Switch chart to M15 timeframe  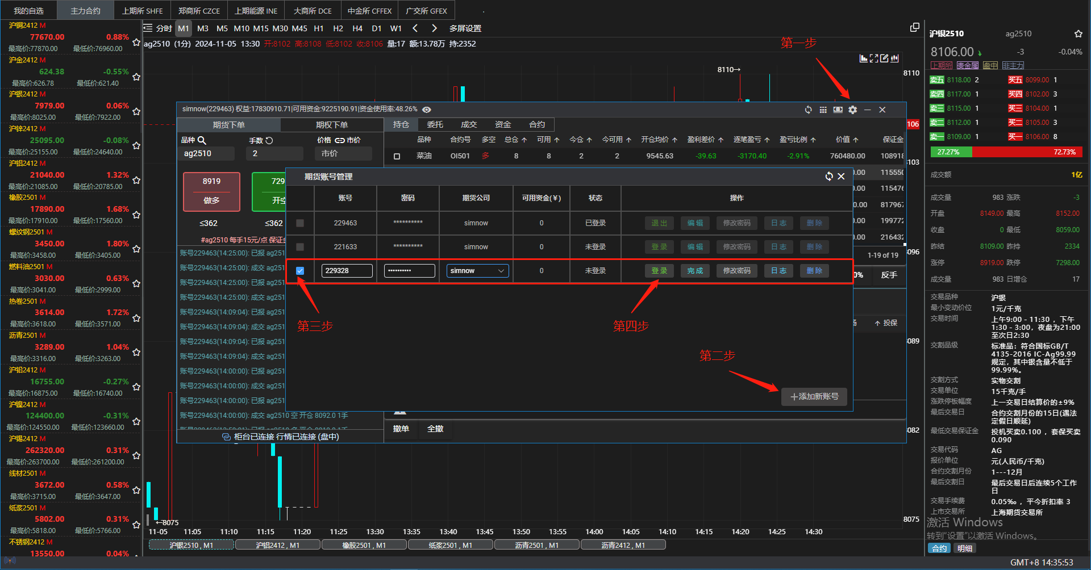click(x=261, y=28)
